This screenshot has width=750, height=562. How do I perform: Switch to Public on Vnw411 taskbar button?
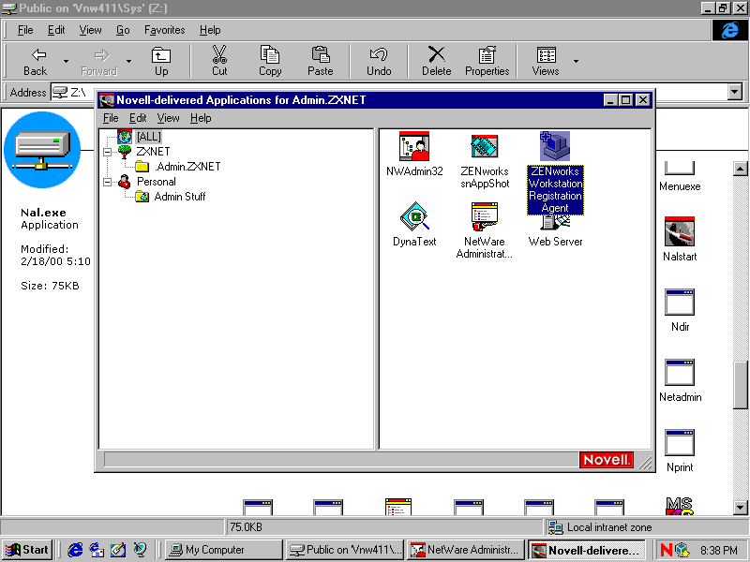[x=345, y=550]
